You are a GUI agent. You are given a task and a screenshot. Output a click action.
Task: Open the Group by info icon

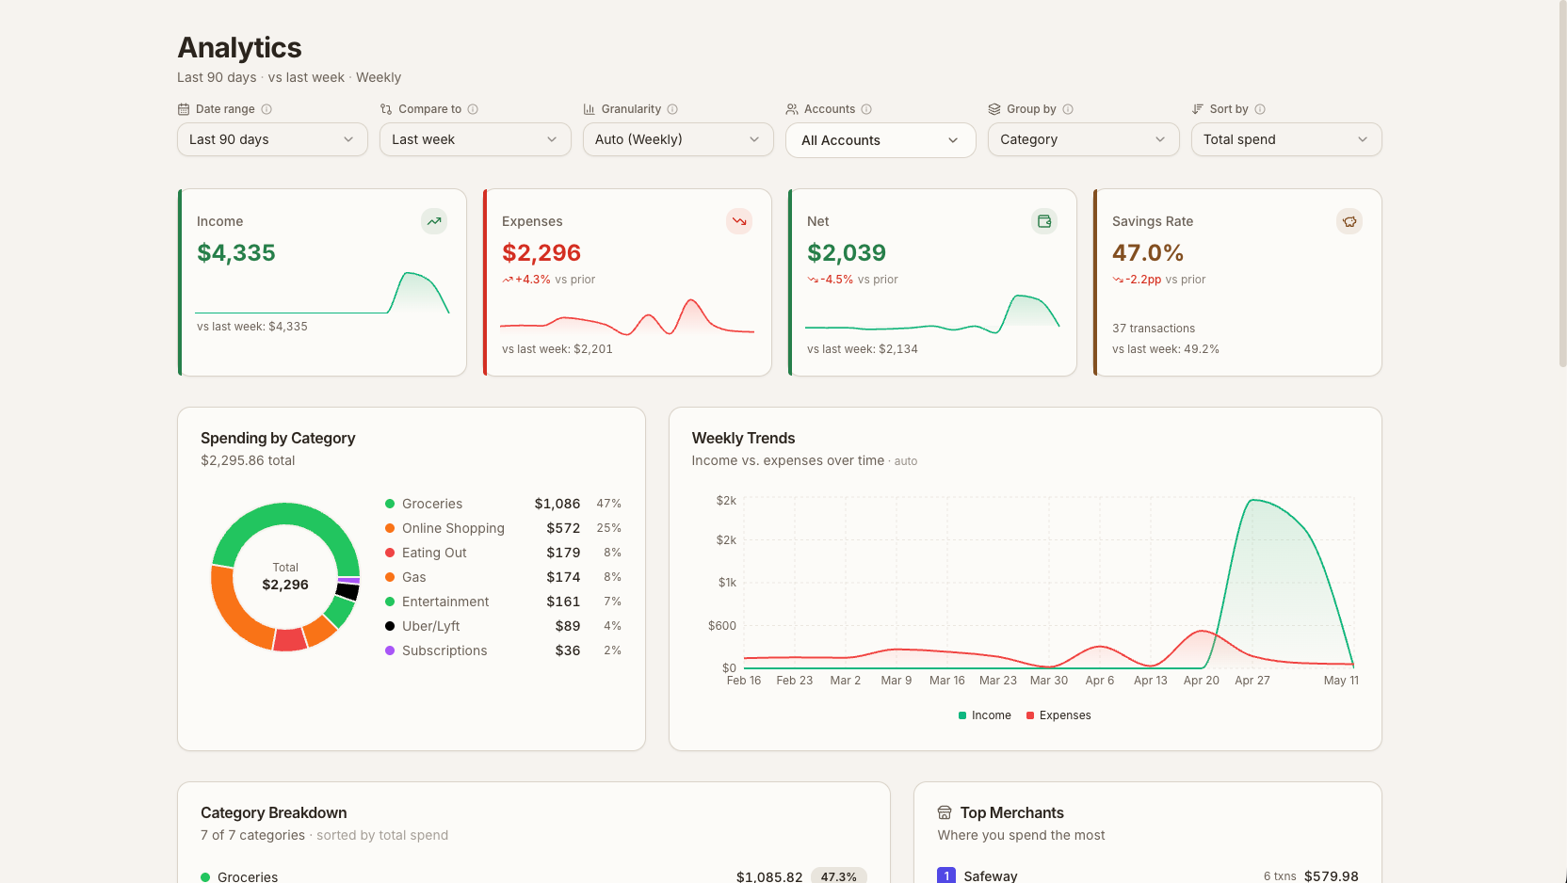tap(1068, 109)
